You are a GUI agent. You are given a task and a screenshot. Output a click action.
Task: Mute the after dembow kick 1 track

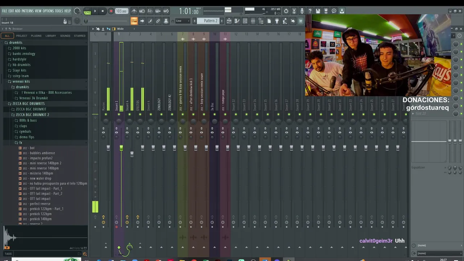(x=193, y=115)
